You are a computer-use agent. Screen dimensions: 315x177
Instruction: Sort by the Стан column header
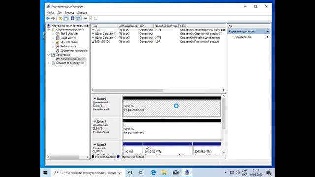coord(202,26)
